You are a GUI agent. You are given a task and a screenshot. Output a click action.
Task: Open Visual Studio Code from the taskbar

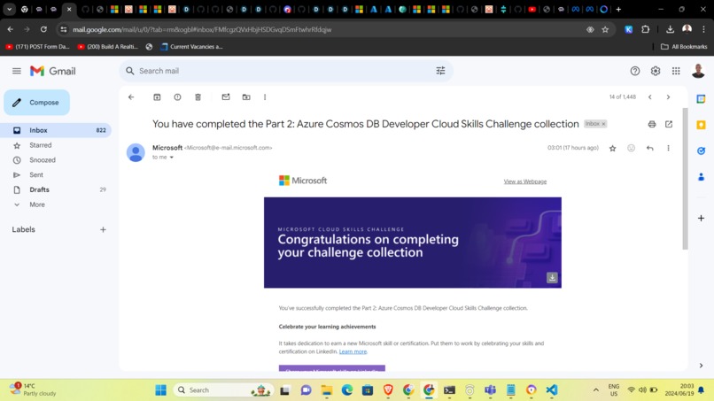[551, 390]
